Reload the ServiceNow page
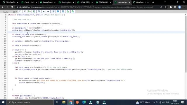The width and height of the screenshot is (187, 105). click(x=12, y=7)
